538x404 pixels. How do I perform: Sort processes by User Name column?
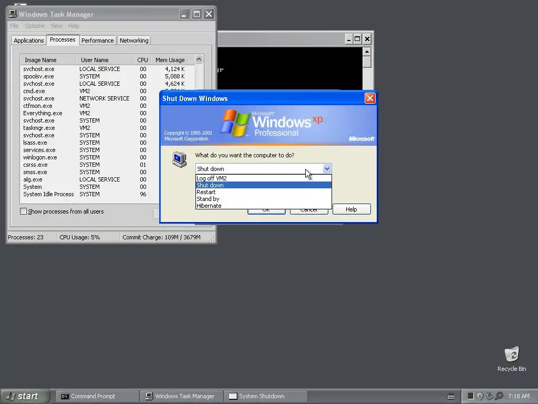[104, 60]
